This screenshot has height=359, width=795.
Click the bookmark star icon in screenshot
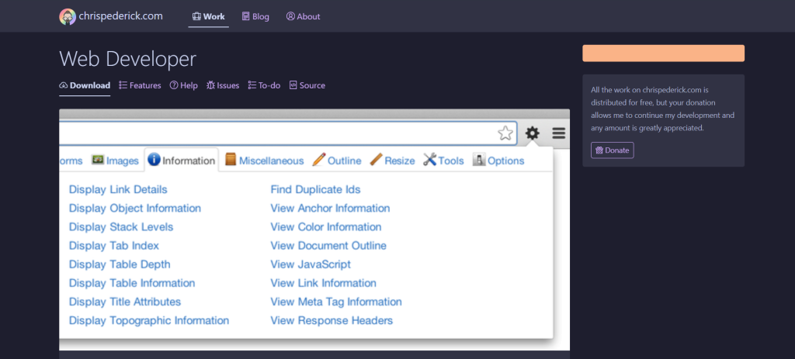(x=505, y=133)
